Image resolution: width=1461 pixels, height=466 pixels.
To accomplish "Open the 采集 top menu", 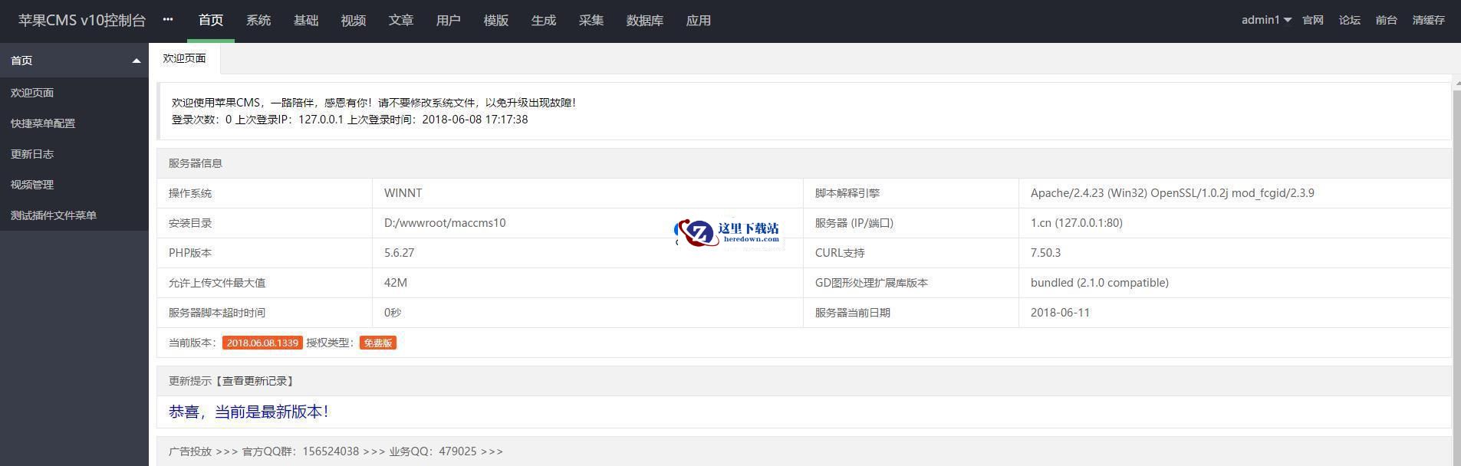I will (x=591, y=21).
